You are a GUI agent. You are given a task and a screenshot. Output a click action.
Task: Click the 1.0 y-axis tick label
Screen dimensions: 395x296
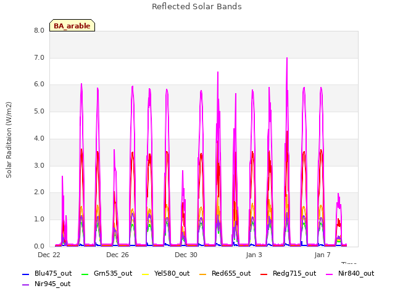pos(39,220)
